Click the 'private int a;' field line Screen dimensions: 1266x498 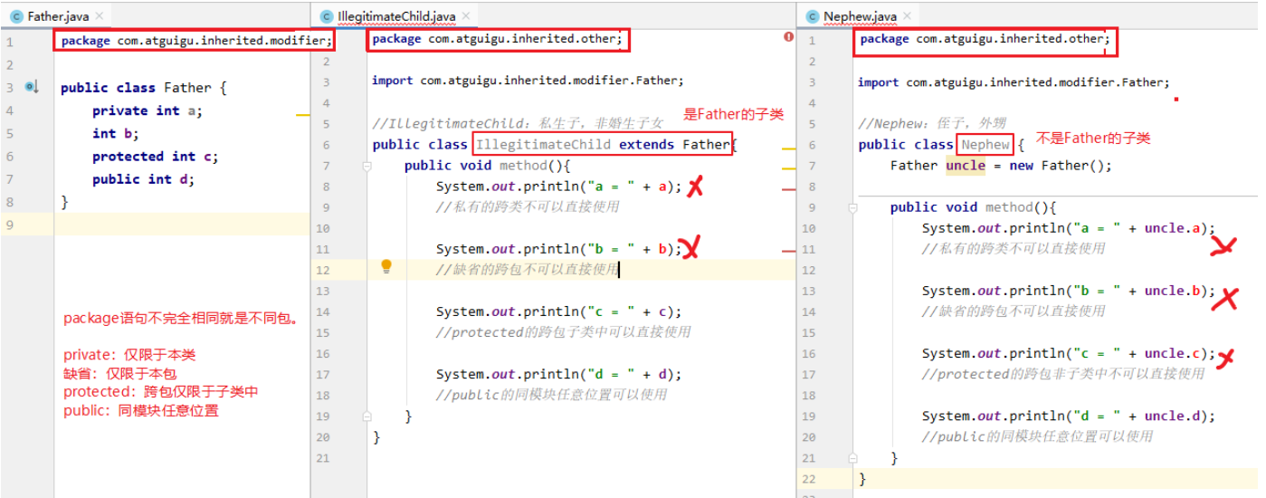pyautogui.click(x=148, y=110)
